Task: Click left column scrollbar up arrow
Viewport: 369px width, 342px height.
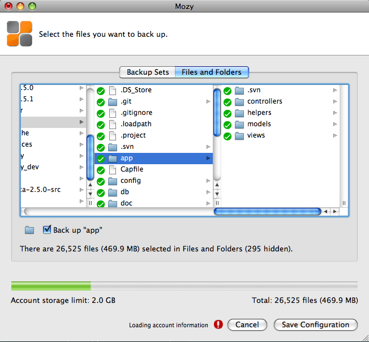Action: 90,185
